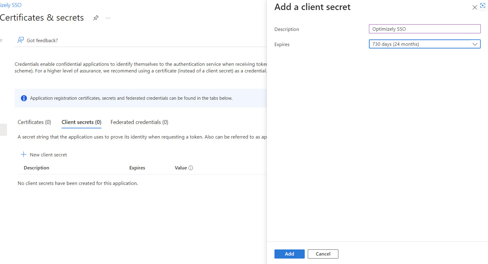
Task: Click the Expires column header in table
Action: point(137,168)
